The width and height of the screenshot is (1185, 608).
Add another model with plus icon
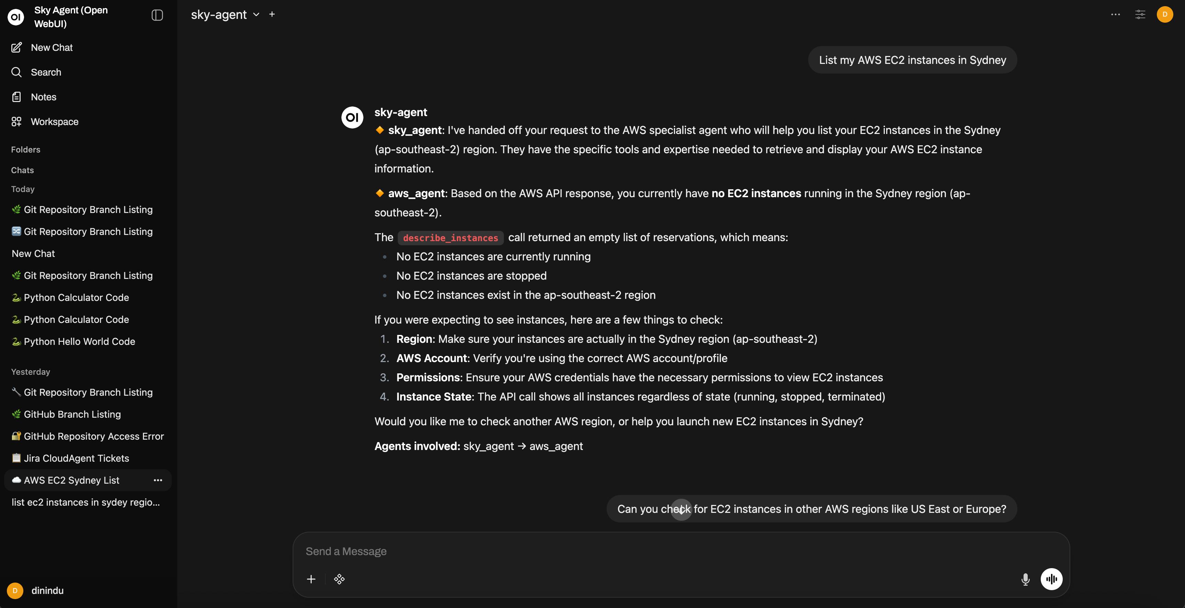(x=272, y=14)
